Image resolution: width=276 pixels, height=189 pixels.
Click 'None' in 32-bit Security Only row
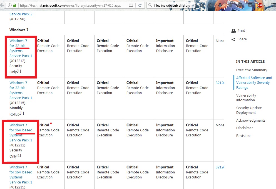point(220,41)
